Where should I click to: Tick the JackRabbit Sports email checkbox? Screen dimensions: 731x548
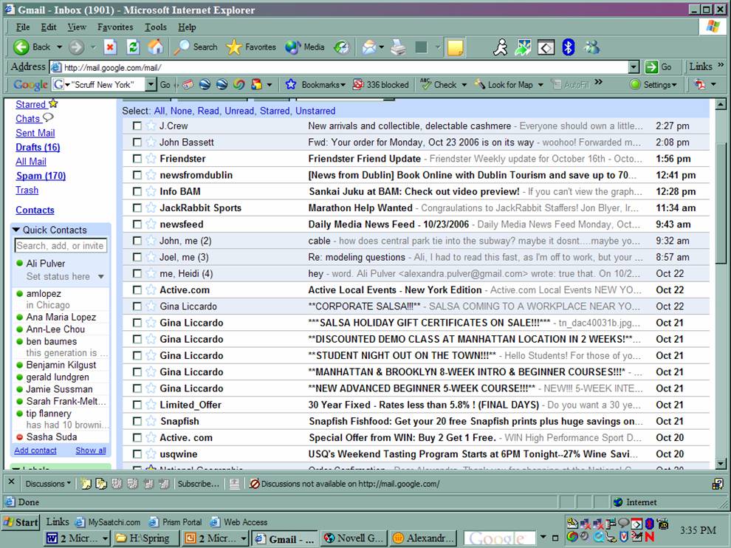tap(137, 208)
